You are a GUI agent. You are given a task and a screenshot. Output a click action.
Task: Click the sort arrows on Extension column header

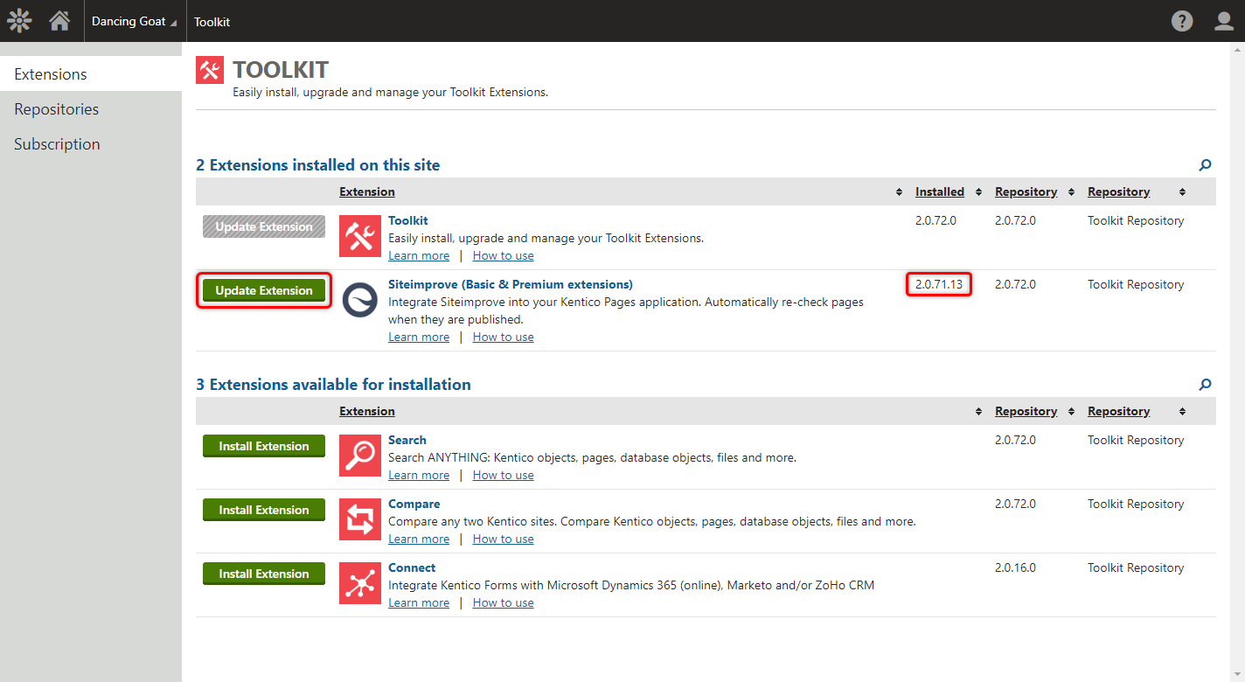[x=898, y=191]
